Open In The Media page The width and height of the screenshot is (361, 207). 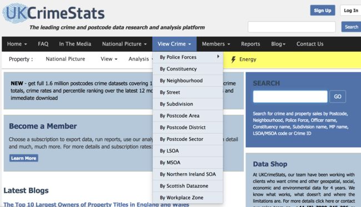75,44
